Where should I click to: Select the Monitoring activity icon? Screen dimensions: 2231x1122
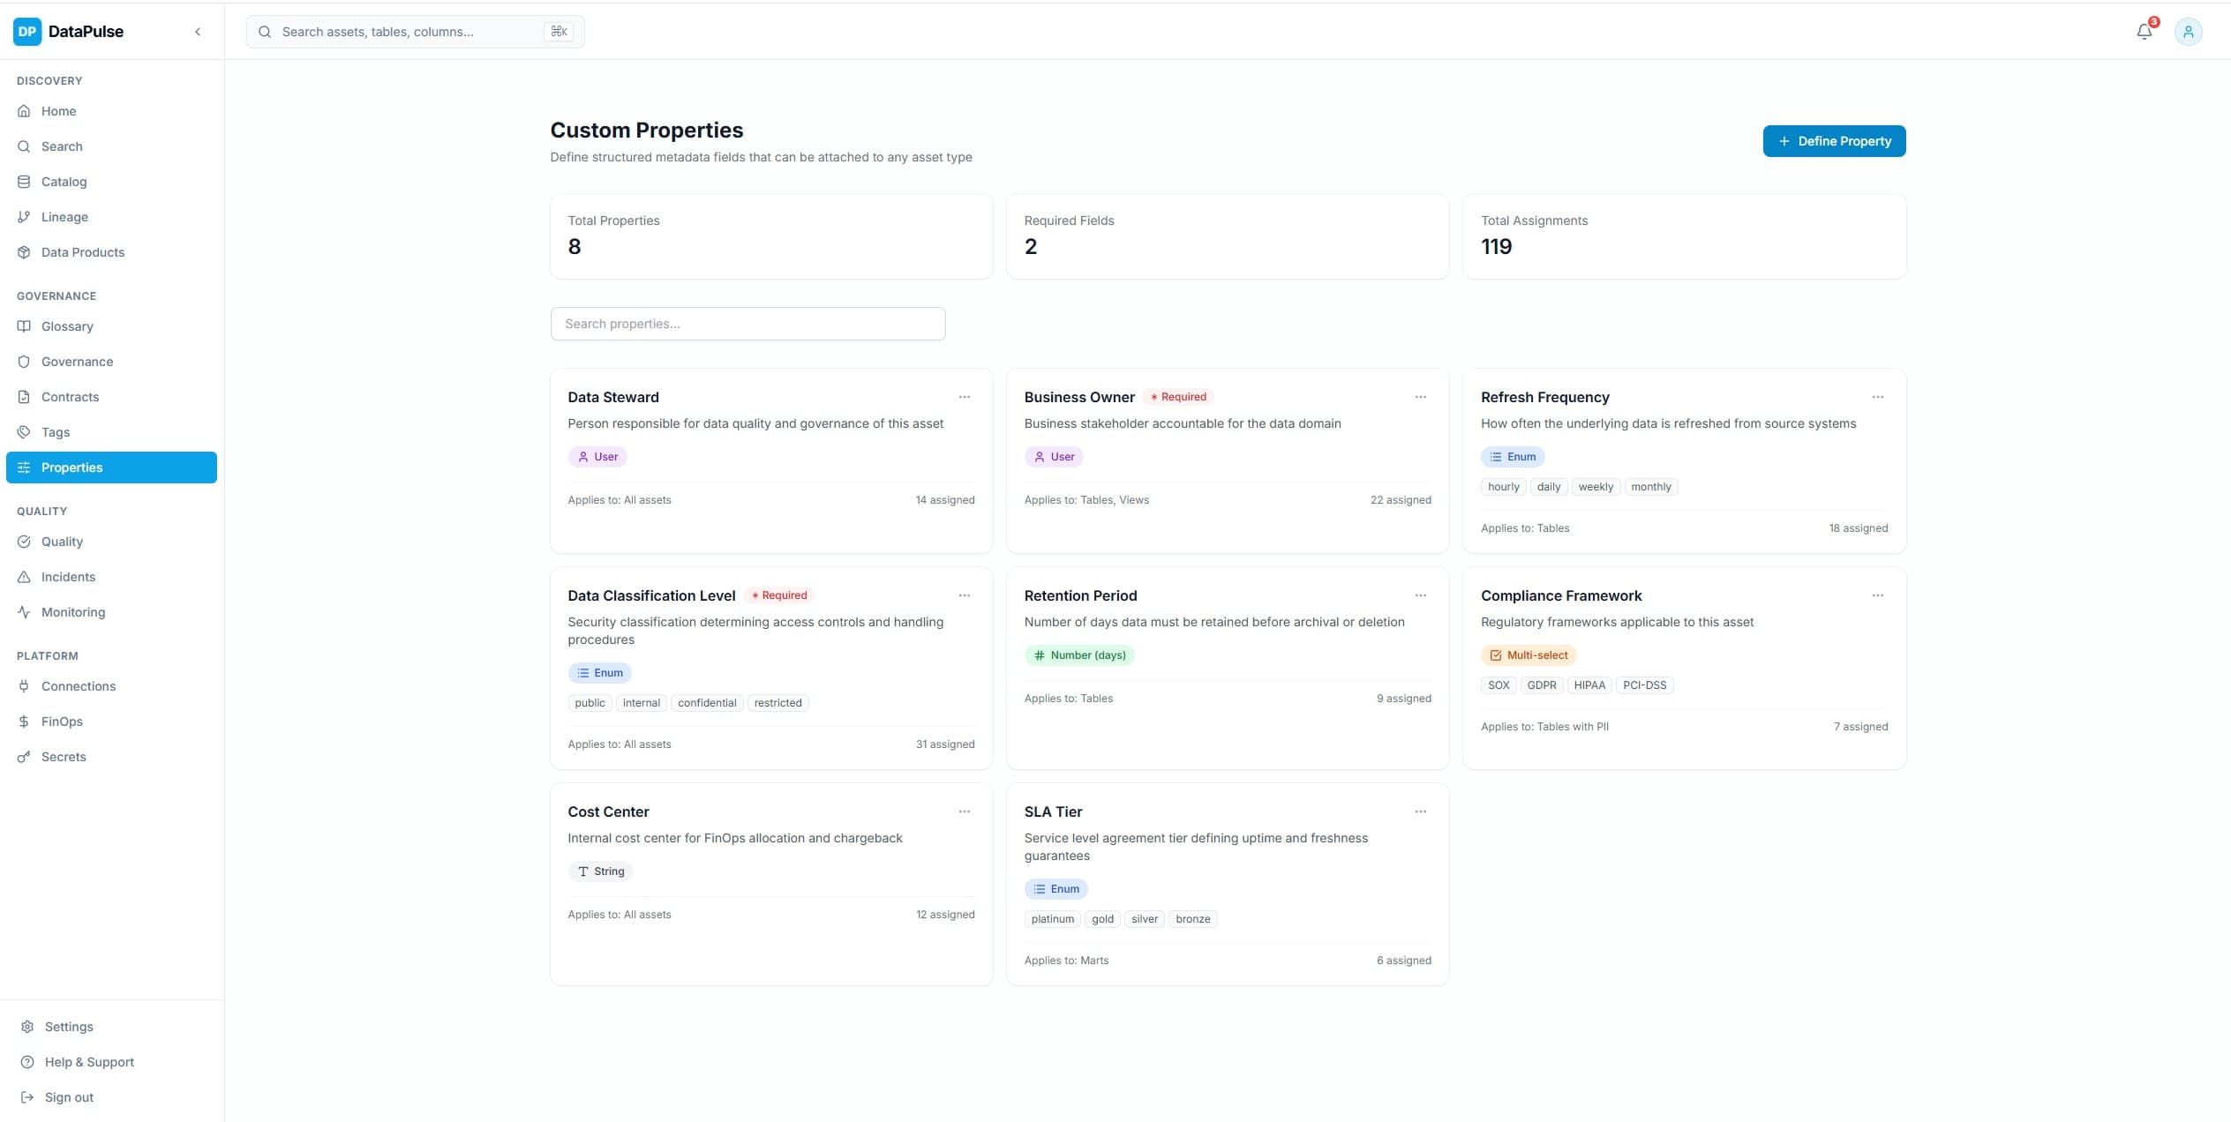(25, 611)
